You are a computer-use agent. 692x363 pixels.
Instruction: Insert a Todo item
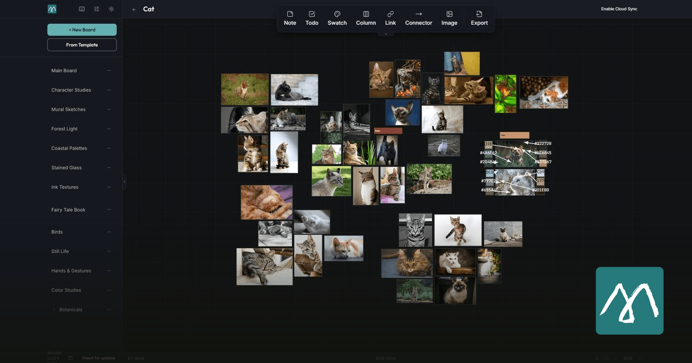point(312,18)
